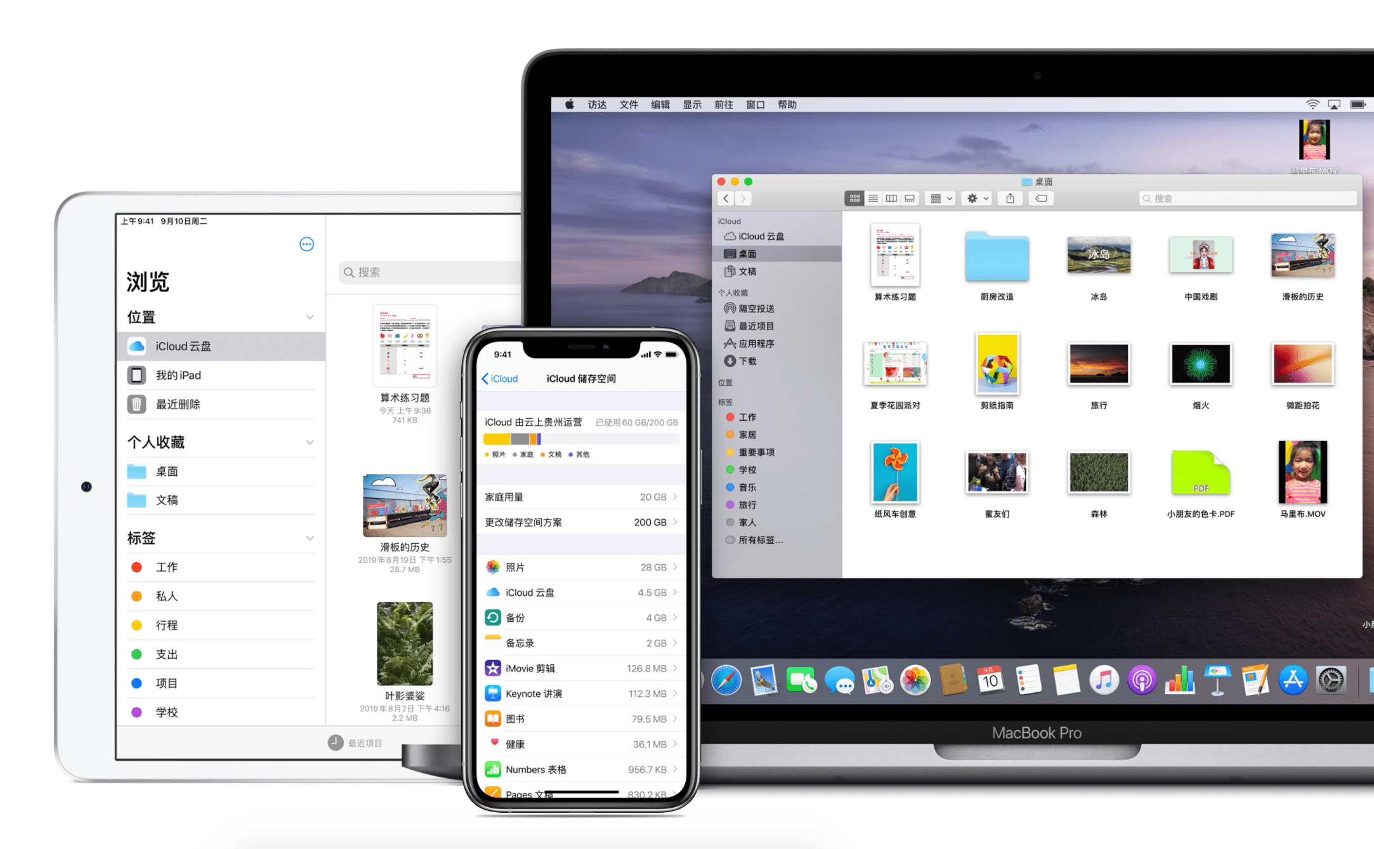Screen dimensions: 1374x849
Task: Launch Numbers from the dock
Action: [x=1180, y=681]
